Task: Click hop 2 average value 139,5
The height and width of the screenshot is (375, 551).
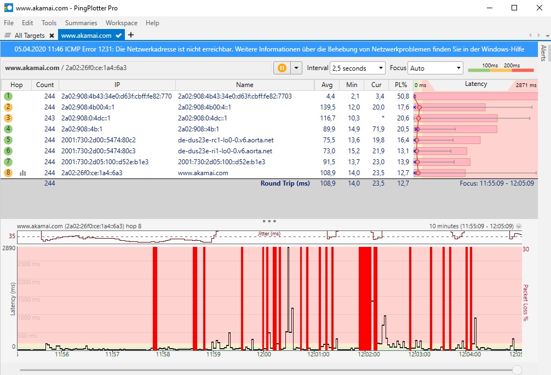Action: click(x=328, y=107)
